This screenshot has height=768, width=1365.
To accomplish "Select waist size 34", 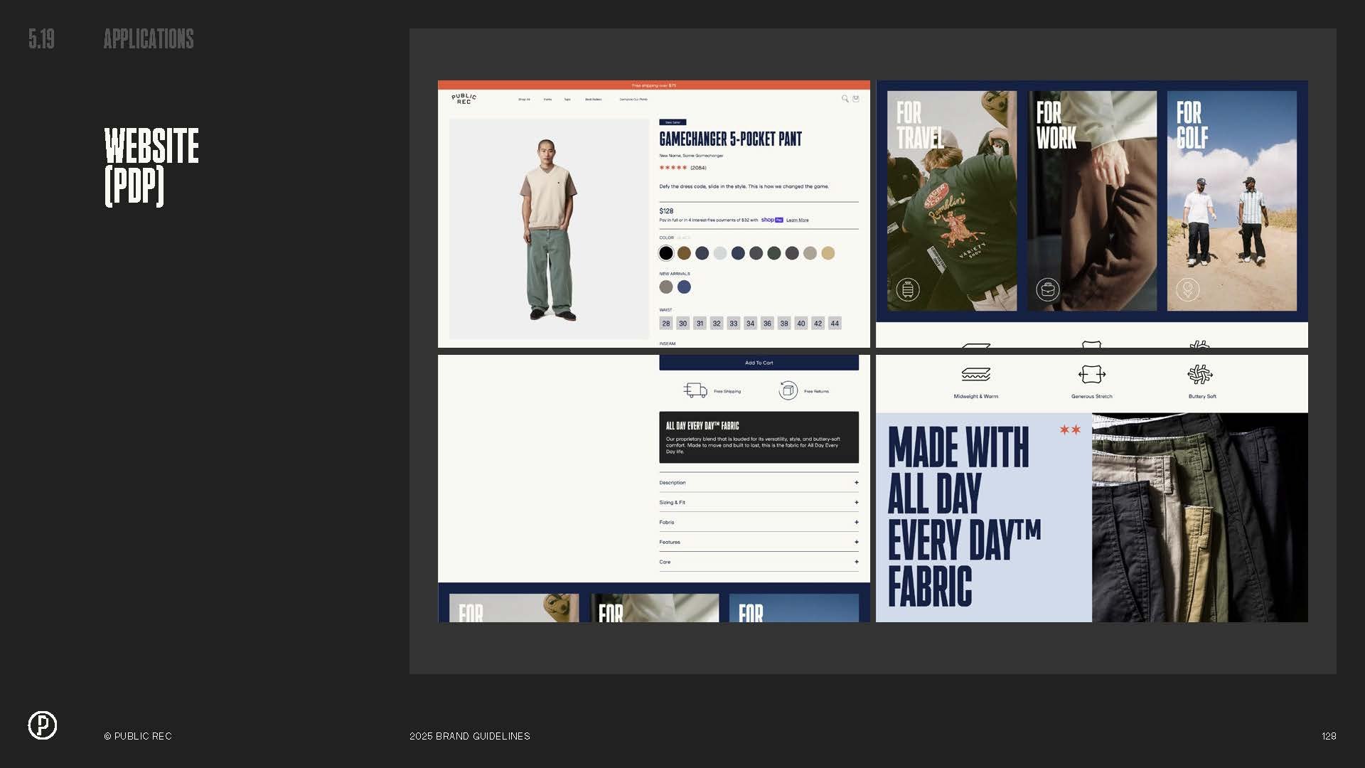I will pyautogui.click(x=751, y=324).
